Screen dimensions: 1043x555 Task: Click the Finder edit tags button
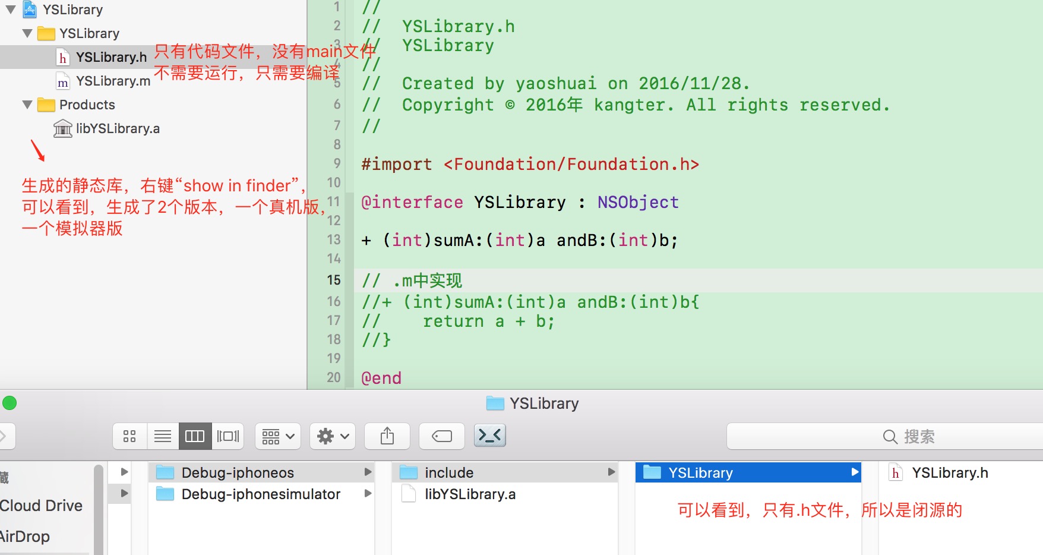pyautogui.click(x=442, y=436)
